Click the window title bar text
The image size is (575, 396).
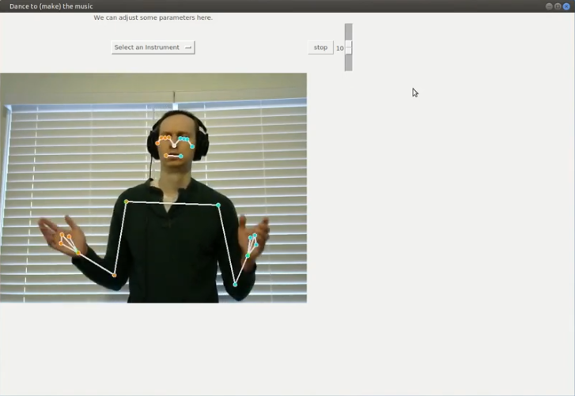[x=51, y=6]
